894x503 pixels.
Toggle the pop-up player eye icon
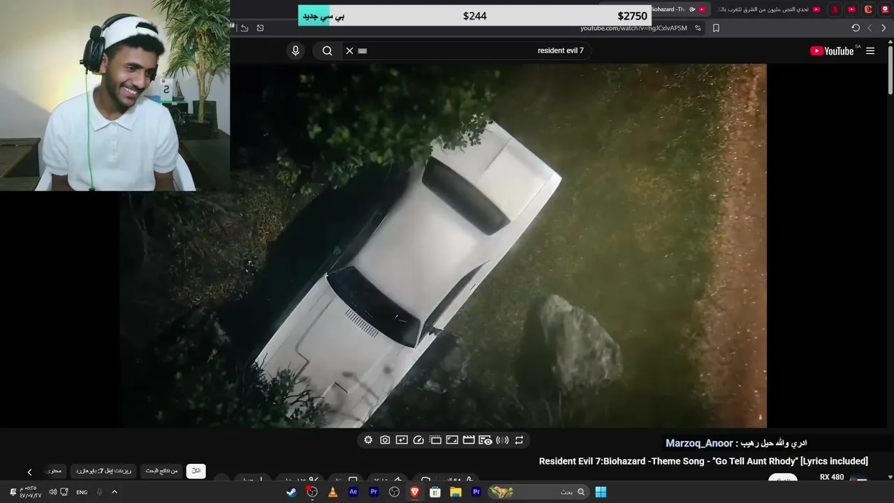tap(485, 440)
